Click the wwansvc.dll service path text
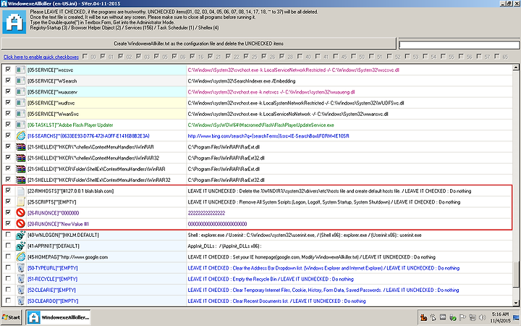Viewport: 521px width, 326px height. click(288, 114)
